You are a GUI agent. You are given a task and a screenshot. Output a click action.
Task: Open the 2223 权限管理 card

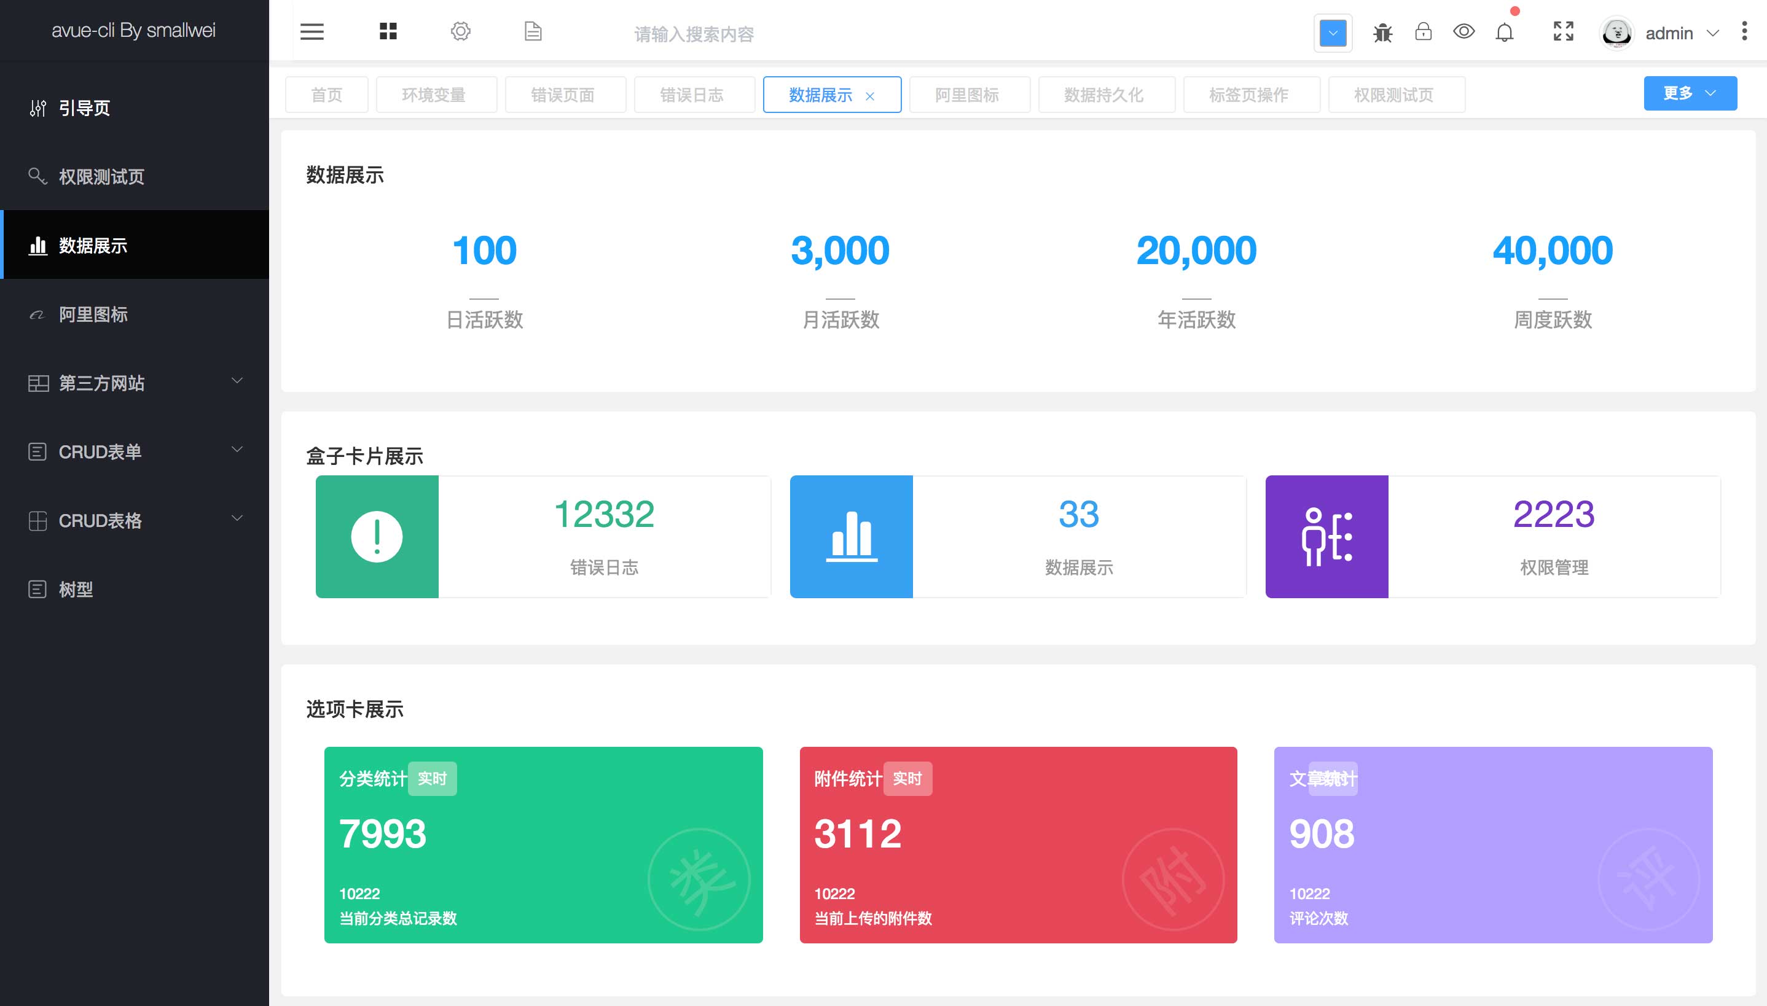1494,536
